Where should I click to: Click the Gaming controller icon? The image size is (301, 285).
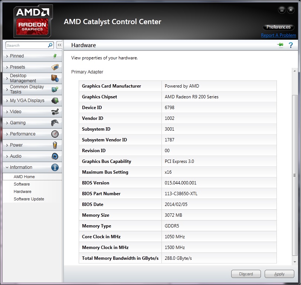pos(55,122)
